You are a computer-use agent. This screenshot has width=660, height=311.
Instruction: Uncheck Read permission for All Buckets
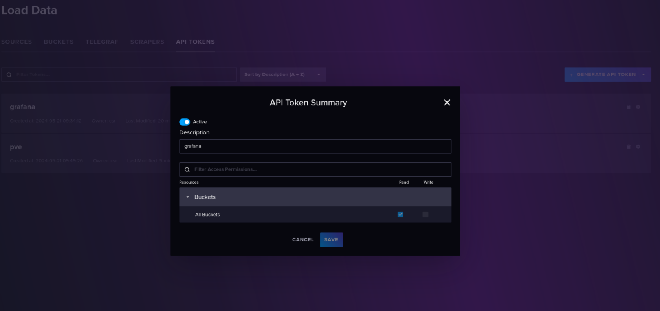point(400,215)
